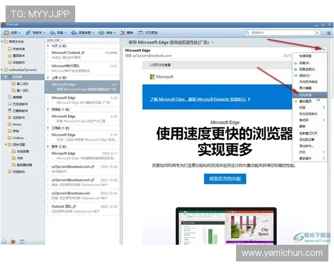Screen dimensions: 334x267
Task: Open the 已删除邮件 deleted folder
Action: pos(18,111)
